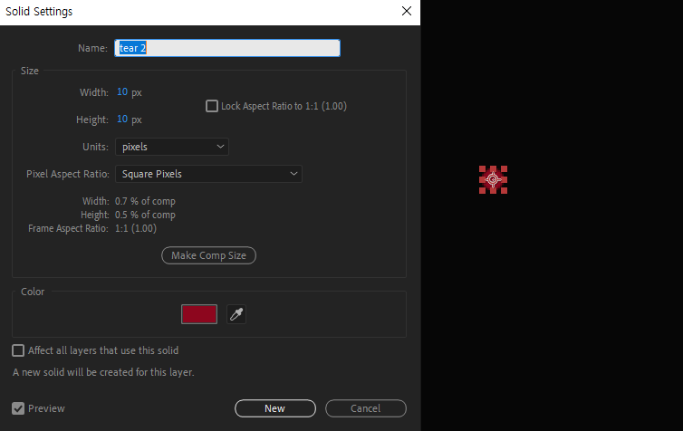Confirm with the New button
Screen dimensions: 683x431
tap(275, 408)
